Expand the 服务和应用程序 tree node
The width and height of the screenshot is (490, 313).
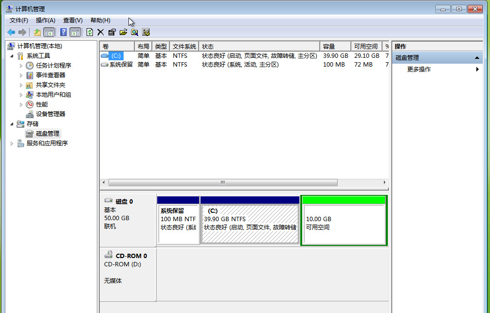(x=12, y=143)
